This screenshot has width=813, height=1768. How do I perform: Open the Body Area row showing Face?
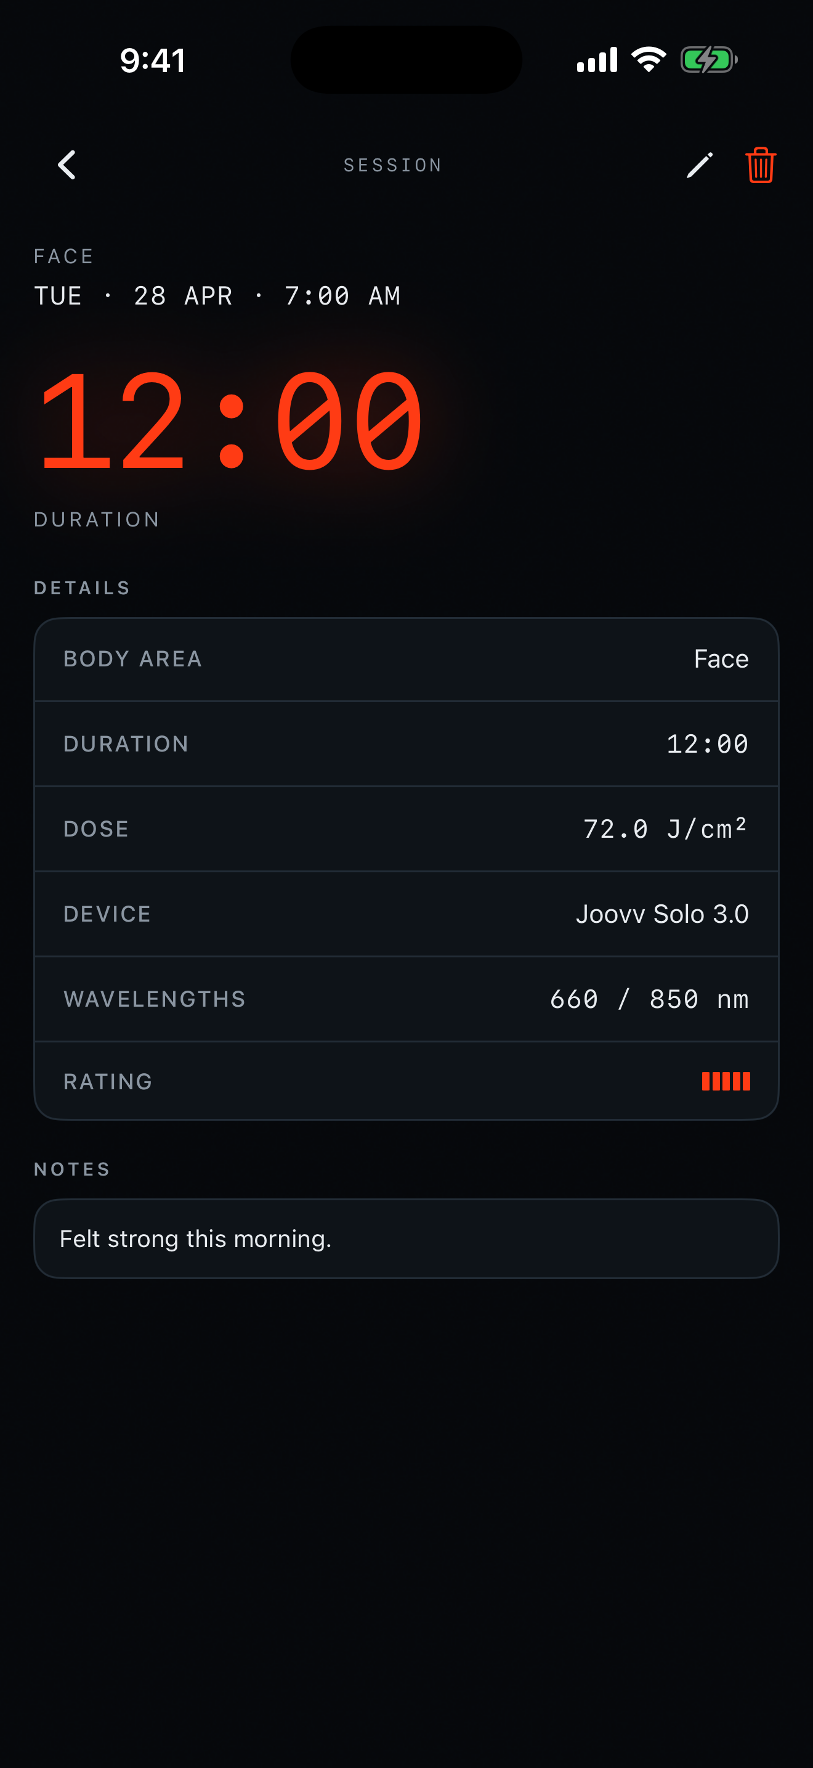point(407,658)
